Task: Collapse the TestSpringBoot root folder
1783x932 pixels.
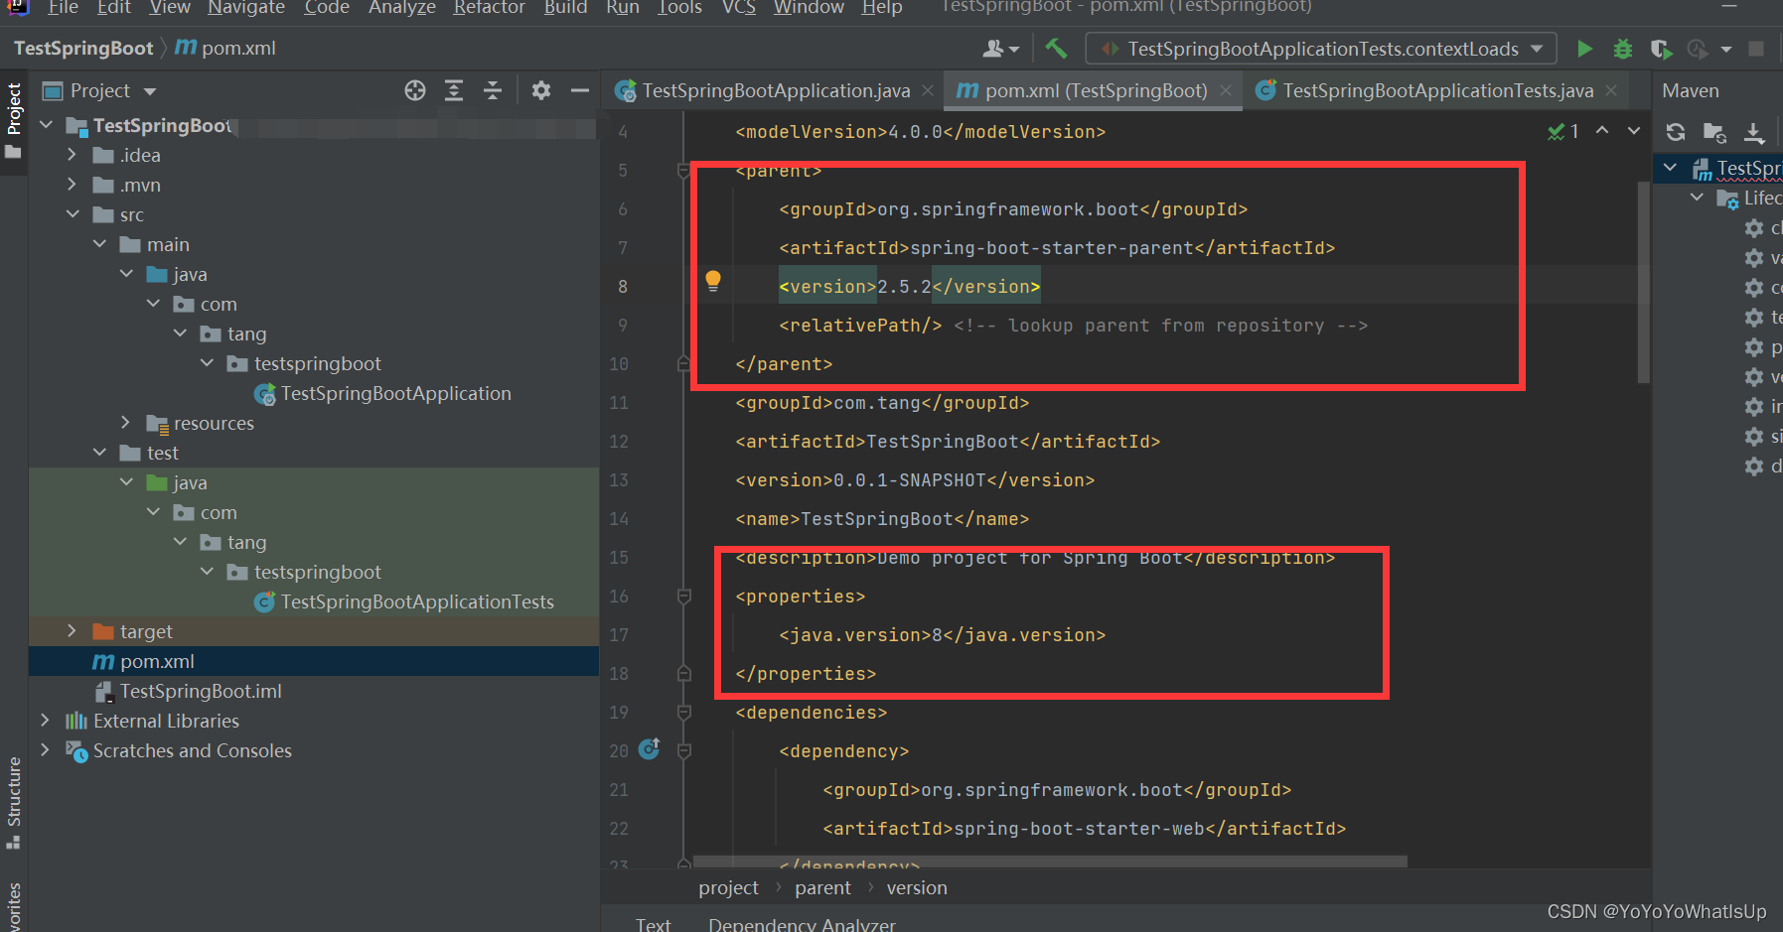Action: (x=46, y=125)
